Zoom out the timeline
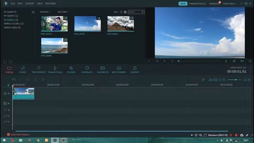 tap(220, 80)
